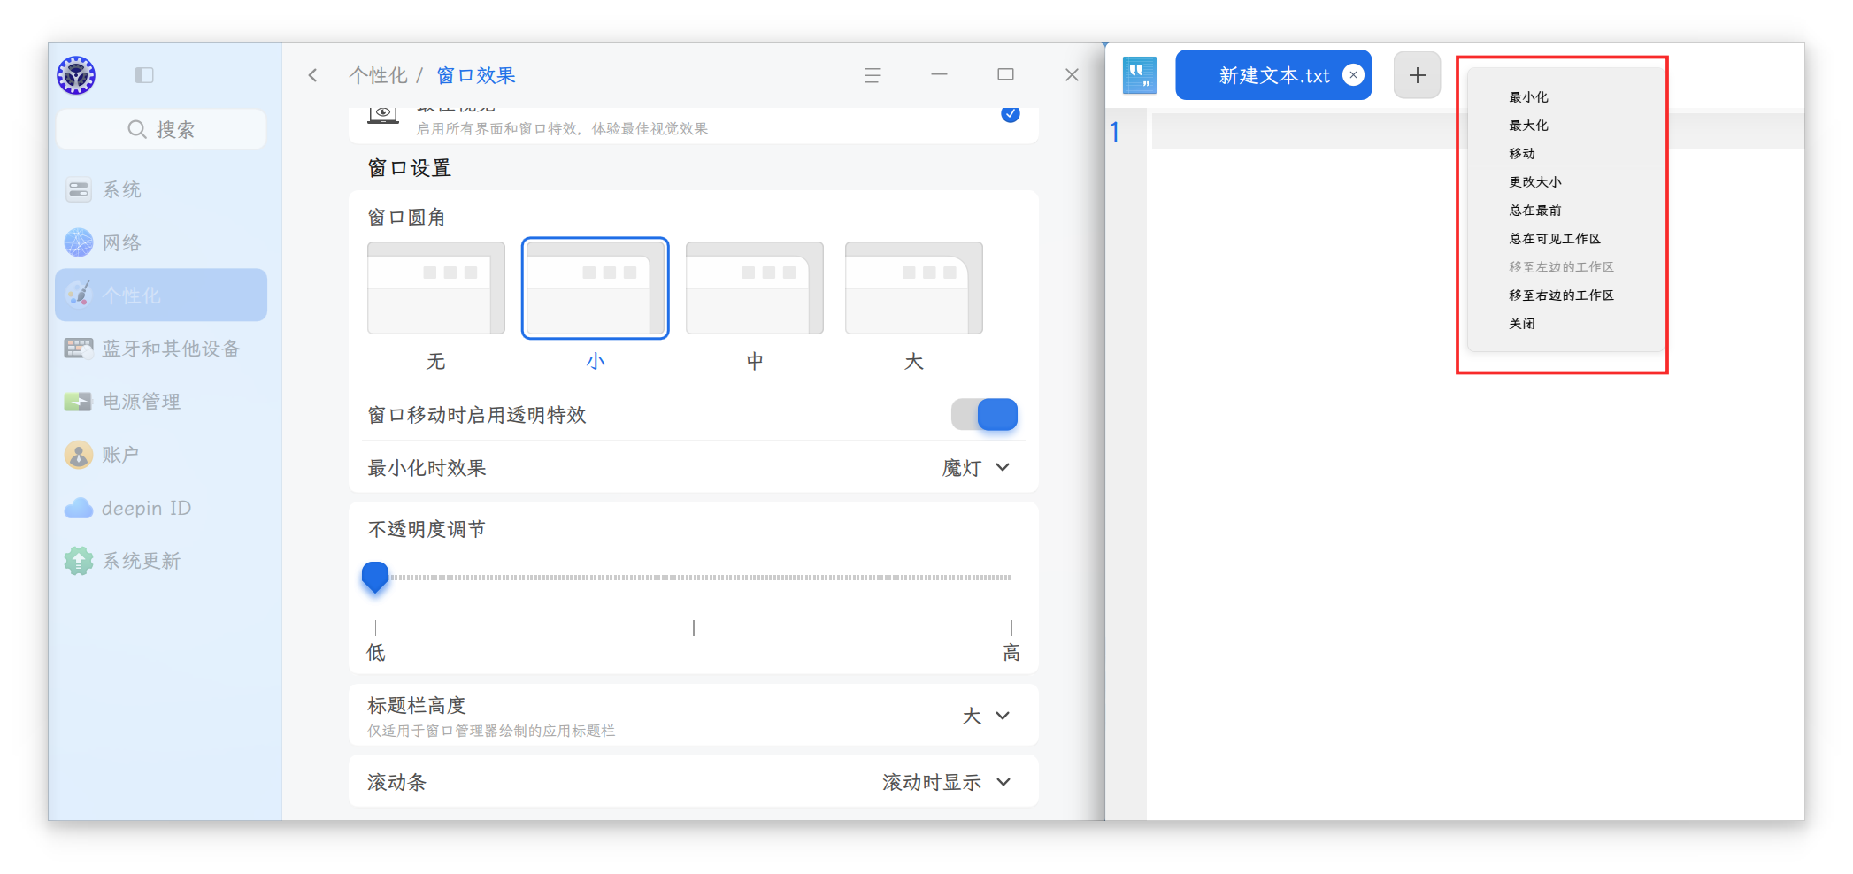Open the 标题栏高度 dropdown
Viewport: 1853px width, 874px height.
986,716
